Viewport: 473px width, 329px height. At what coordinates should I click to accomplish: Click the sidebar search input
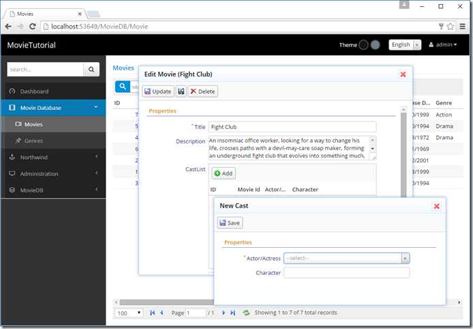(x=45, y=70)
